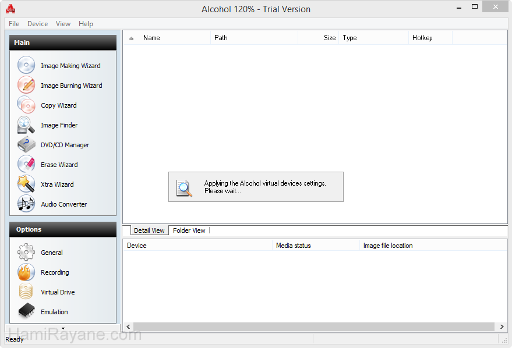Click the Image Making Wizard disc icon
The height and width of the screenshot is (348, 512).
coord(26,65)
